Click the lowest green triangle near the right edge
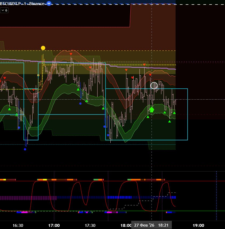This screenshot has height=229, width=225. 169,121
